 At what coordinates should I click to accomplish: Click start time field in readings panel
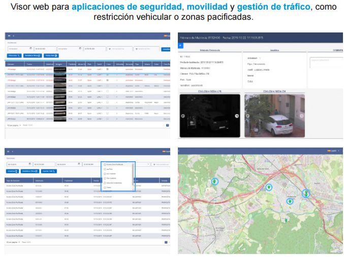coord(45,49)
